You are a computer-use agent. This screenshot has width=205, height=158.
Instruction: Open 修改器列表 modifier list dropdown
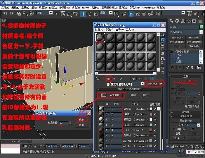[x=201, y=32]
